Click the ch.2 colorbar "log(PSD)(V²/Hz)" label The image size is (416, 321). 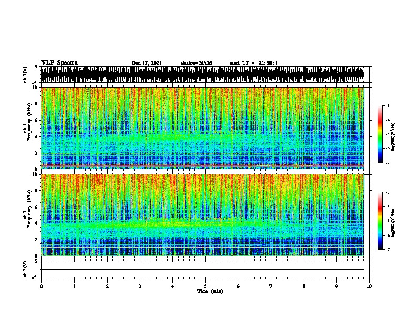point(393,223)
